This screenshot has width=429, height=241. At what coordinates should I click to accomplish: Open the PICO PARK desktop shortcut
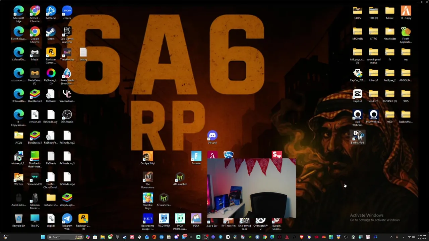[x=164, y=220]
